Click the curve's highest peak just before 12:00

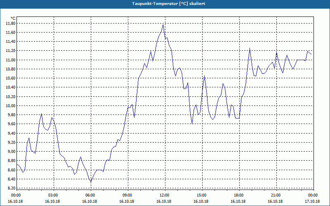(x=163, y=25)
